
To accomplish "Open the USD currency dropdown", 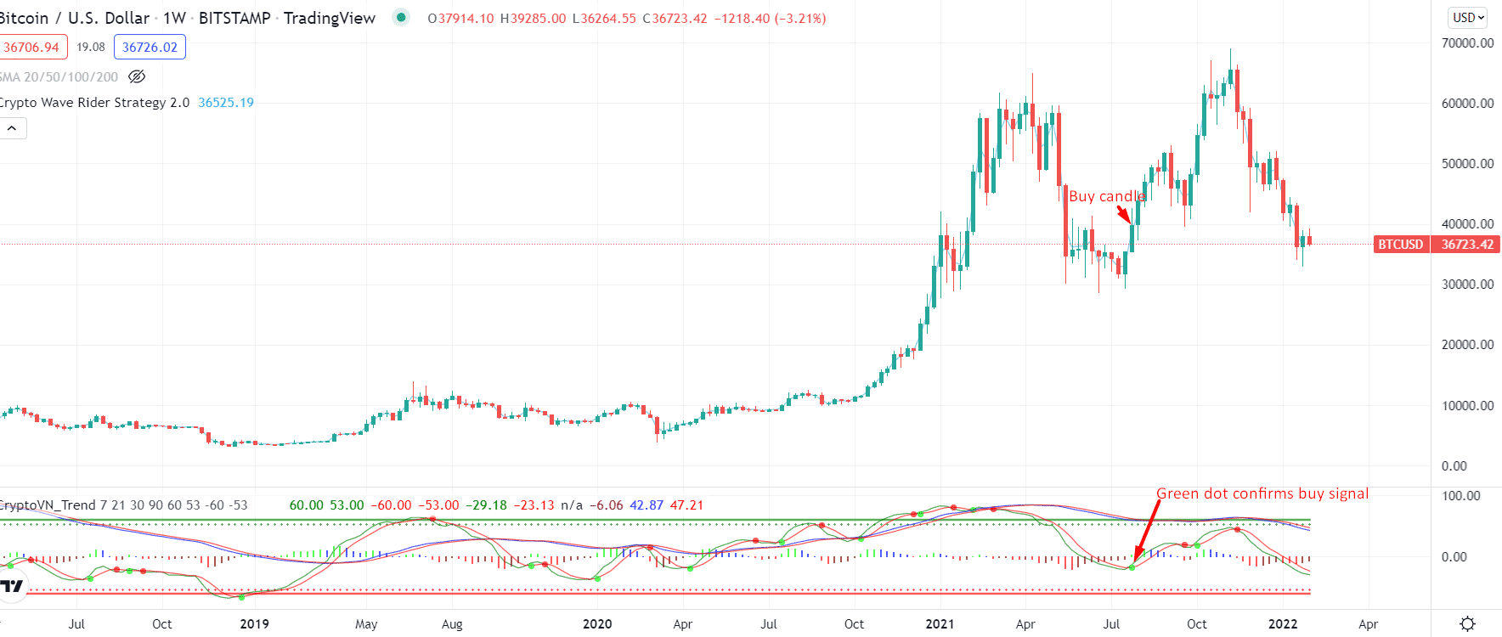I will click(1468, 17).
